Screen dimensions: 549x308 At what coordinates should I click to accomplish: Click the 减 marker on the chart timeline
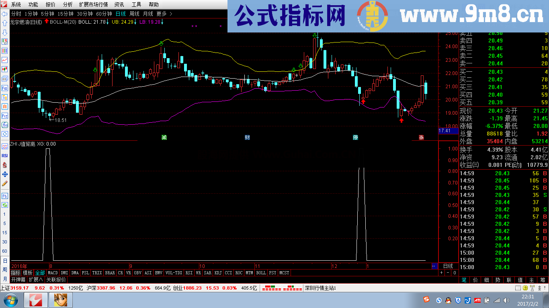pos(164,138)
